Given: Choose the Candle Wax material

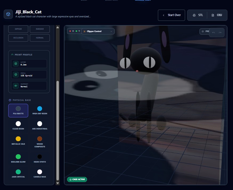Looking at the screenshot, I should [x=40, y=174].
